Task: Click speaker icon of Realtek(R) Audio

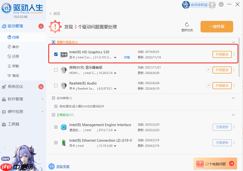Action: point(64,85)
